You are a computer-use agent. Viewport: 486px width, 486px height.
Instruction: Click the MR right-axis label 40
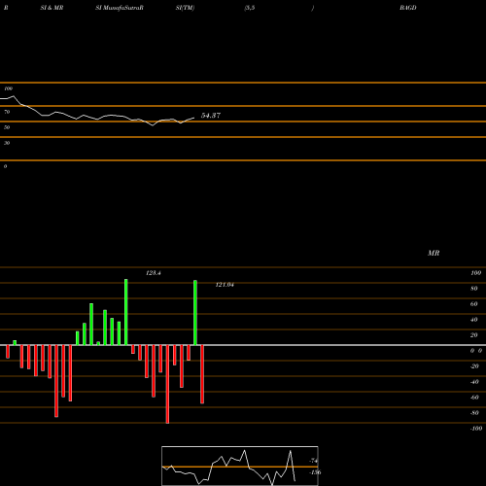(474, 320)
